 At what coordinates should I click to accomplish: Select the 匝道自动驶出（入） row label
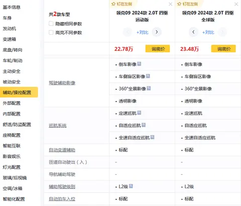(x=68, y=162)
